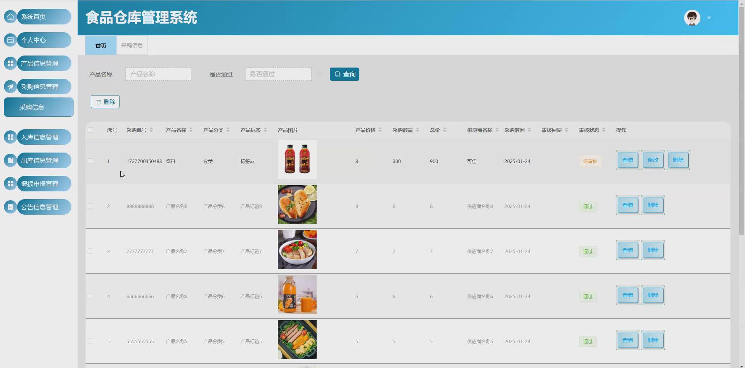
Task: Sort table by 产品分类 column arrows
Action: pos(228,130)
